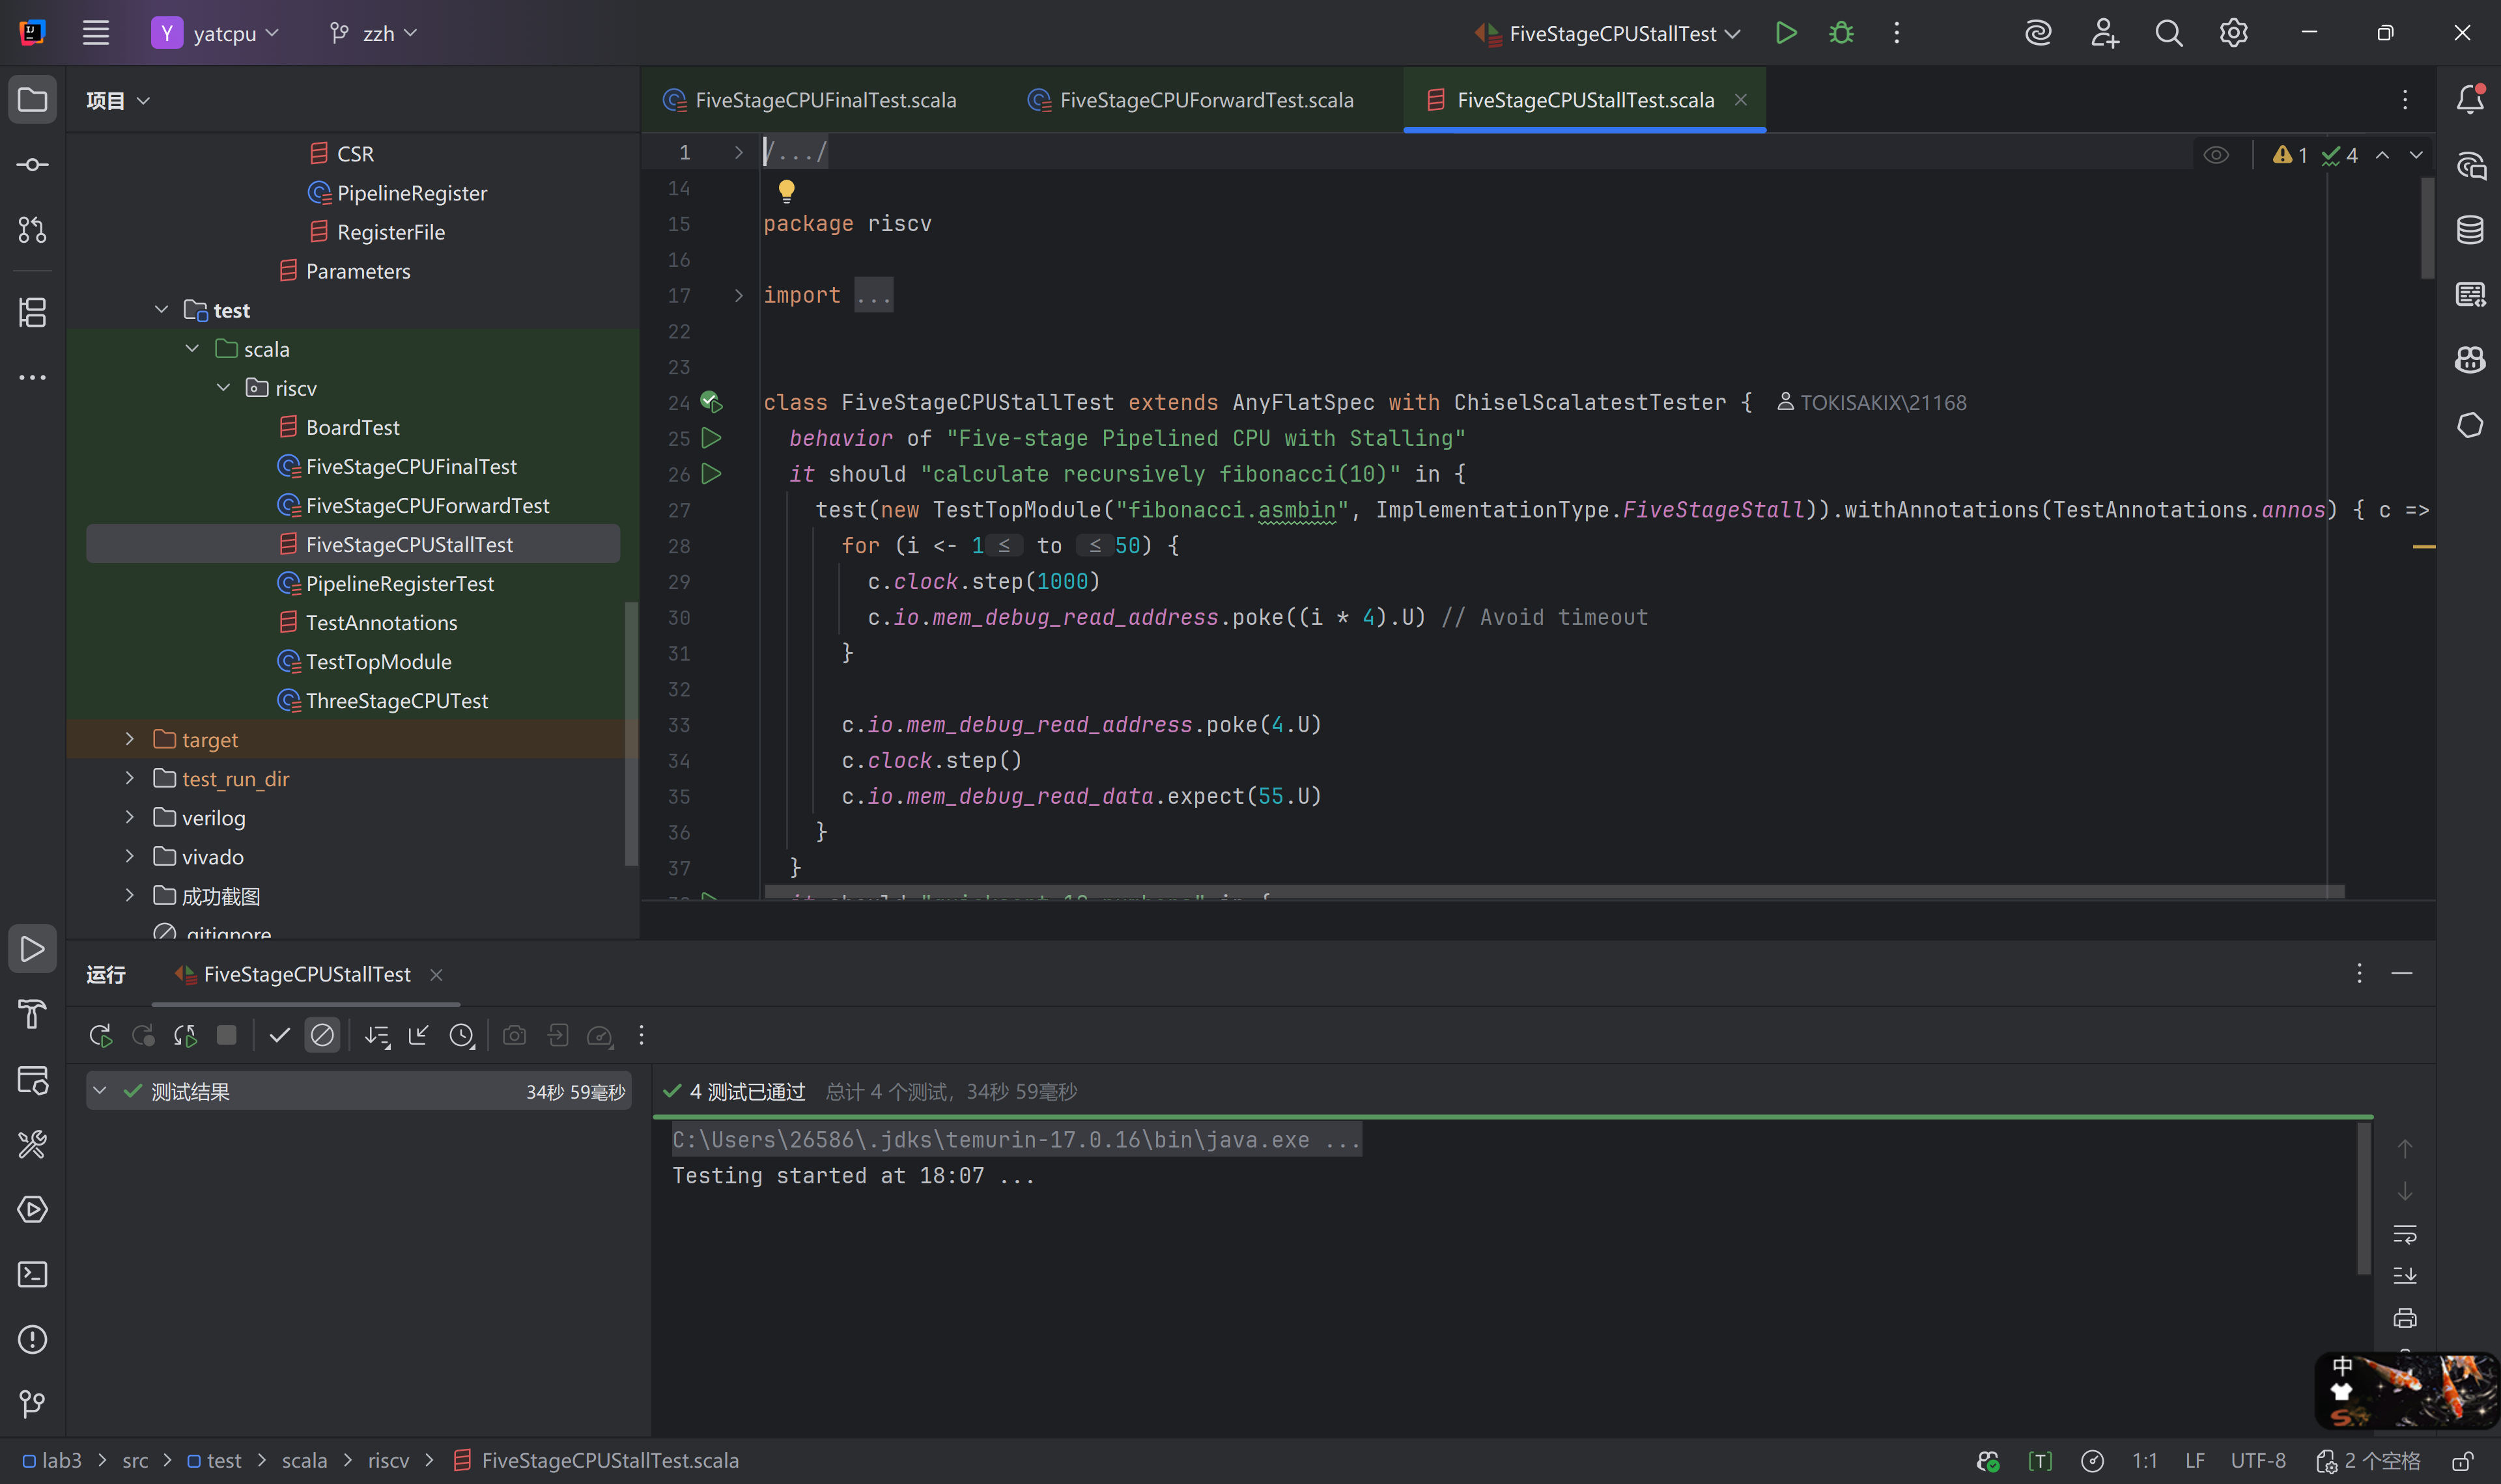
Task: Click the Debug bug icon
Action: point(1841,33)
